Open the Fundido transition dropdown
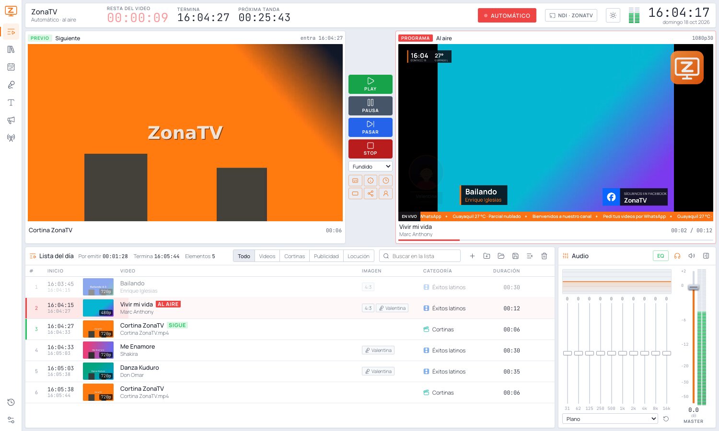 coord(371,166)
